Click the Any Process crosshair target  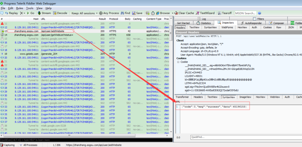109,13
